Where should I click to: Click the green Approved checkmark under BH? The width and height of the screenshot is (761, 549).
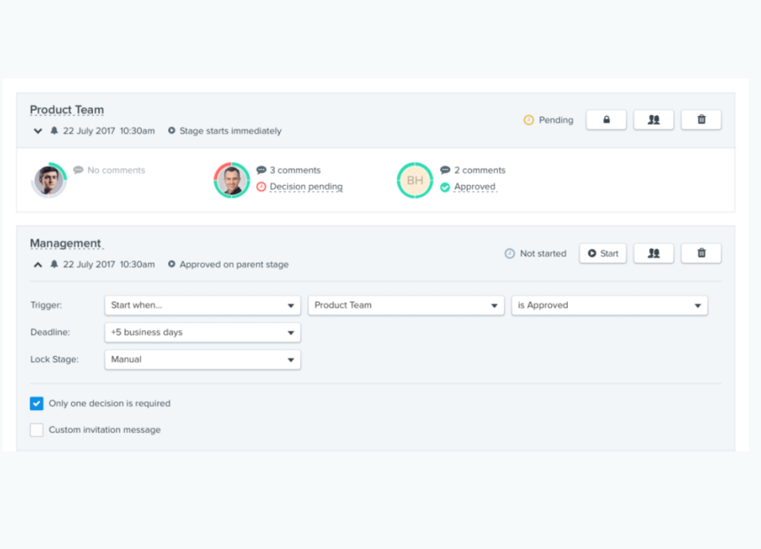click(446, 186)
